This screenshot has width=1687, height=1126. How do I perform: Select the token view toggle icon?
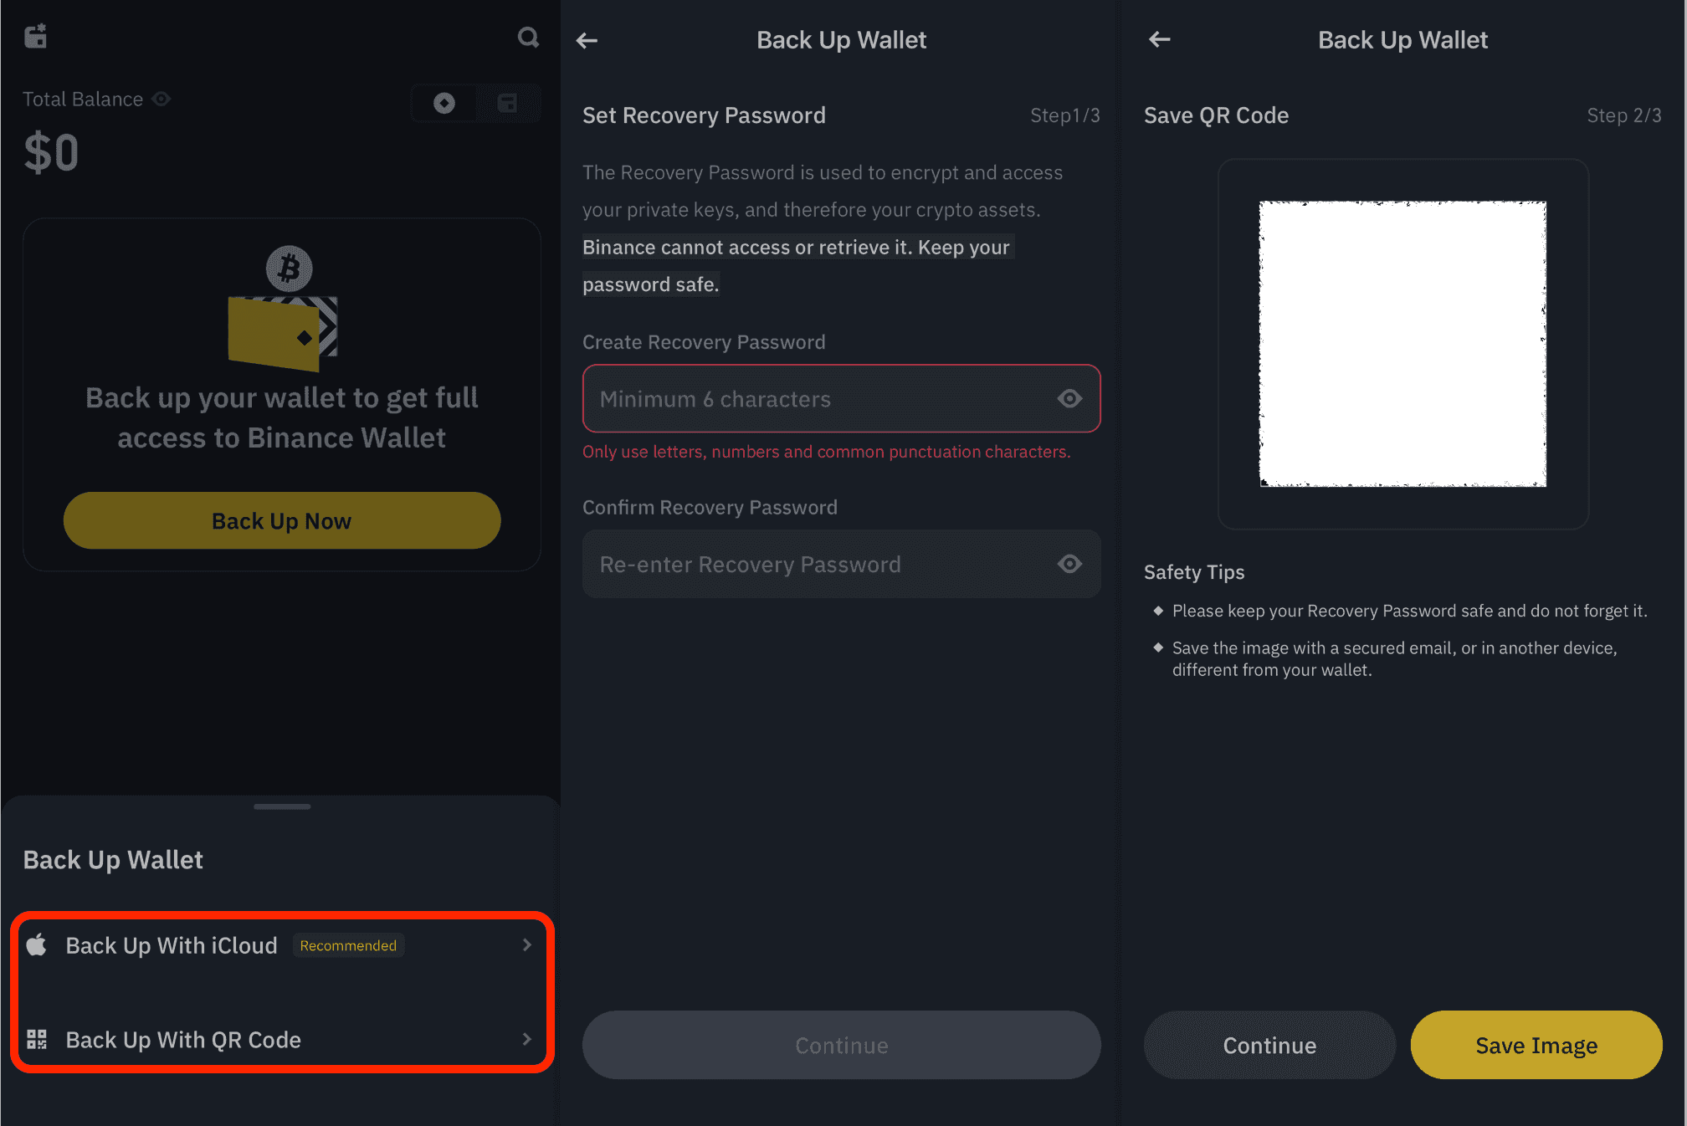(x=444, y=102)
